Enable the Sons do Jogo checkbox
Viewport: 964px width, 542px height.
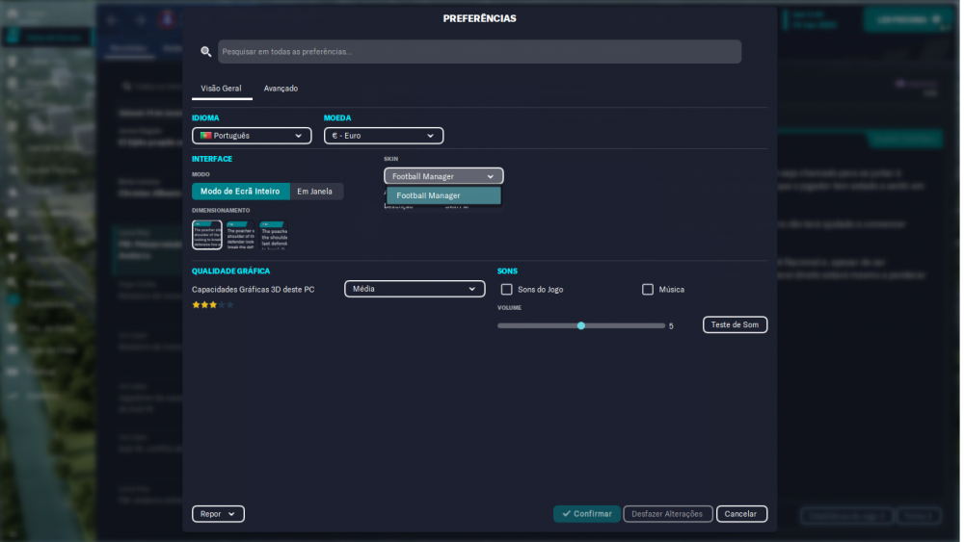(x=507, y=289)
